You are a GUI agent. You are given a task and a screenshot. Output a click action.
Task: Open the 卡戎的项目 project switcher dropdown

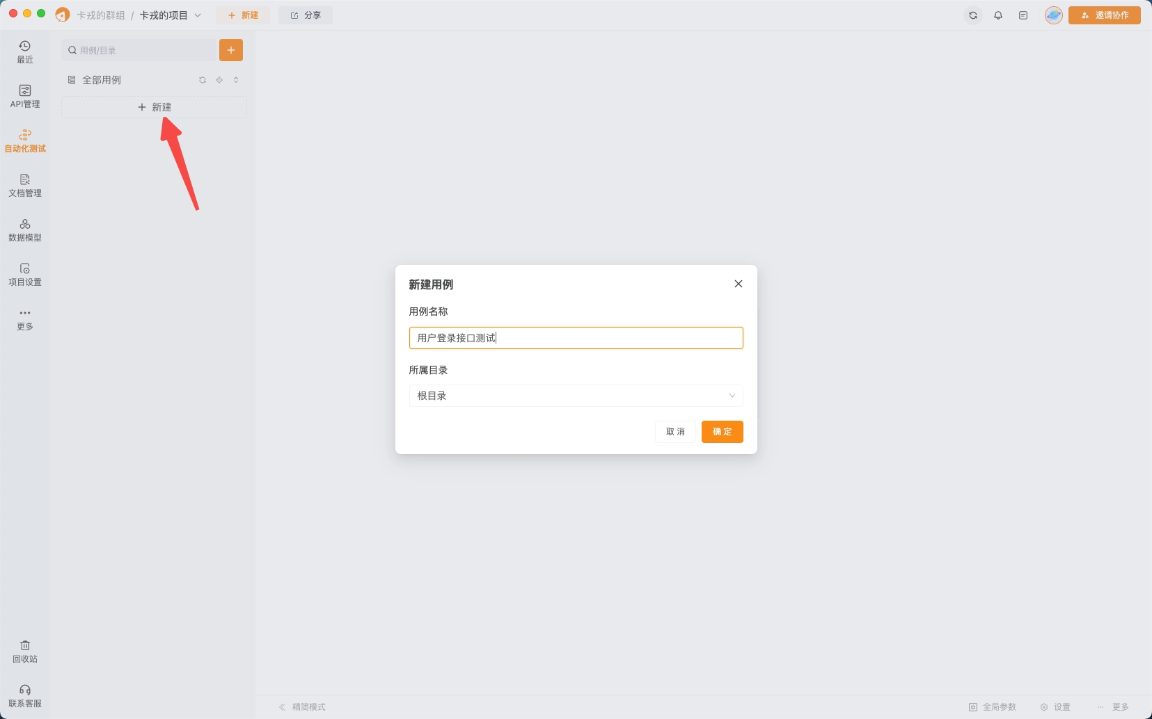(171, 15)
